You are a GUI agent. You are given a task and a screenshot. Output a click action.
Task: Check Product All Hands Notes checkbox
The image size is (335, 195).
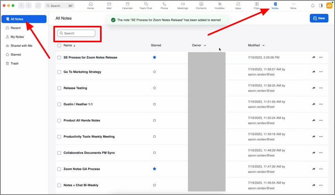coord(59,121)
